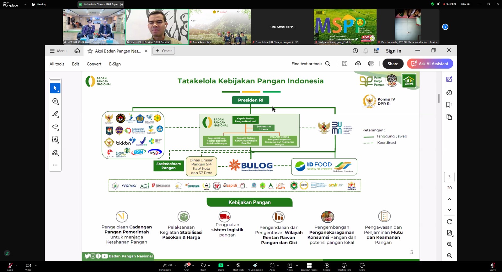Open Zoom Chat panel
Viewport: 502px width, 272px height.
(187, 266)
